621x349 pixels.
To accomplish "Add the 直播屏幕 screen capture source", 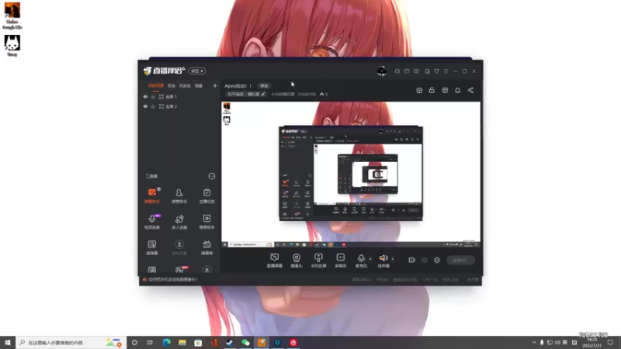I will (275, 261).
